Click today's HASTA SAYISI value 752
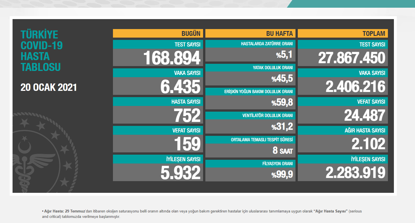 [x=188, y=115]
